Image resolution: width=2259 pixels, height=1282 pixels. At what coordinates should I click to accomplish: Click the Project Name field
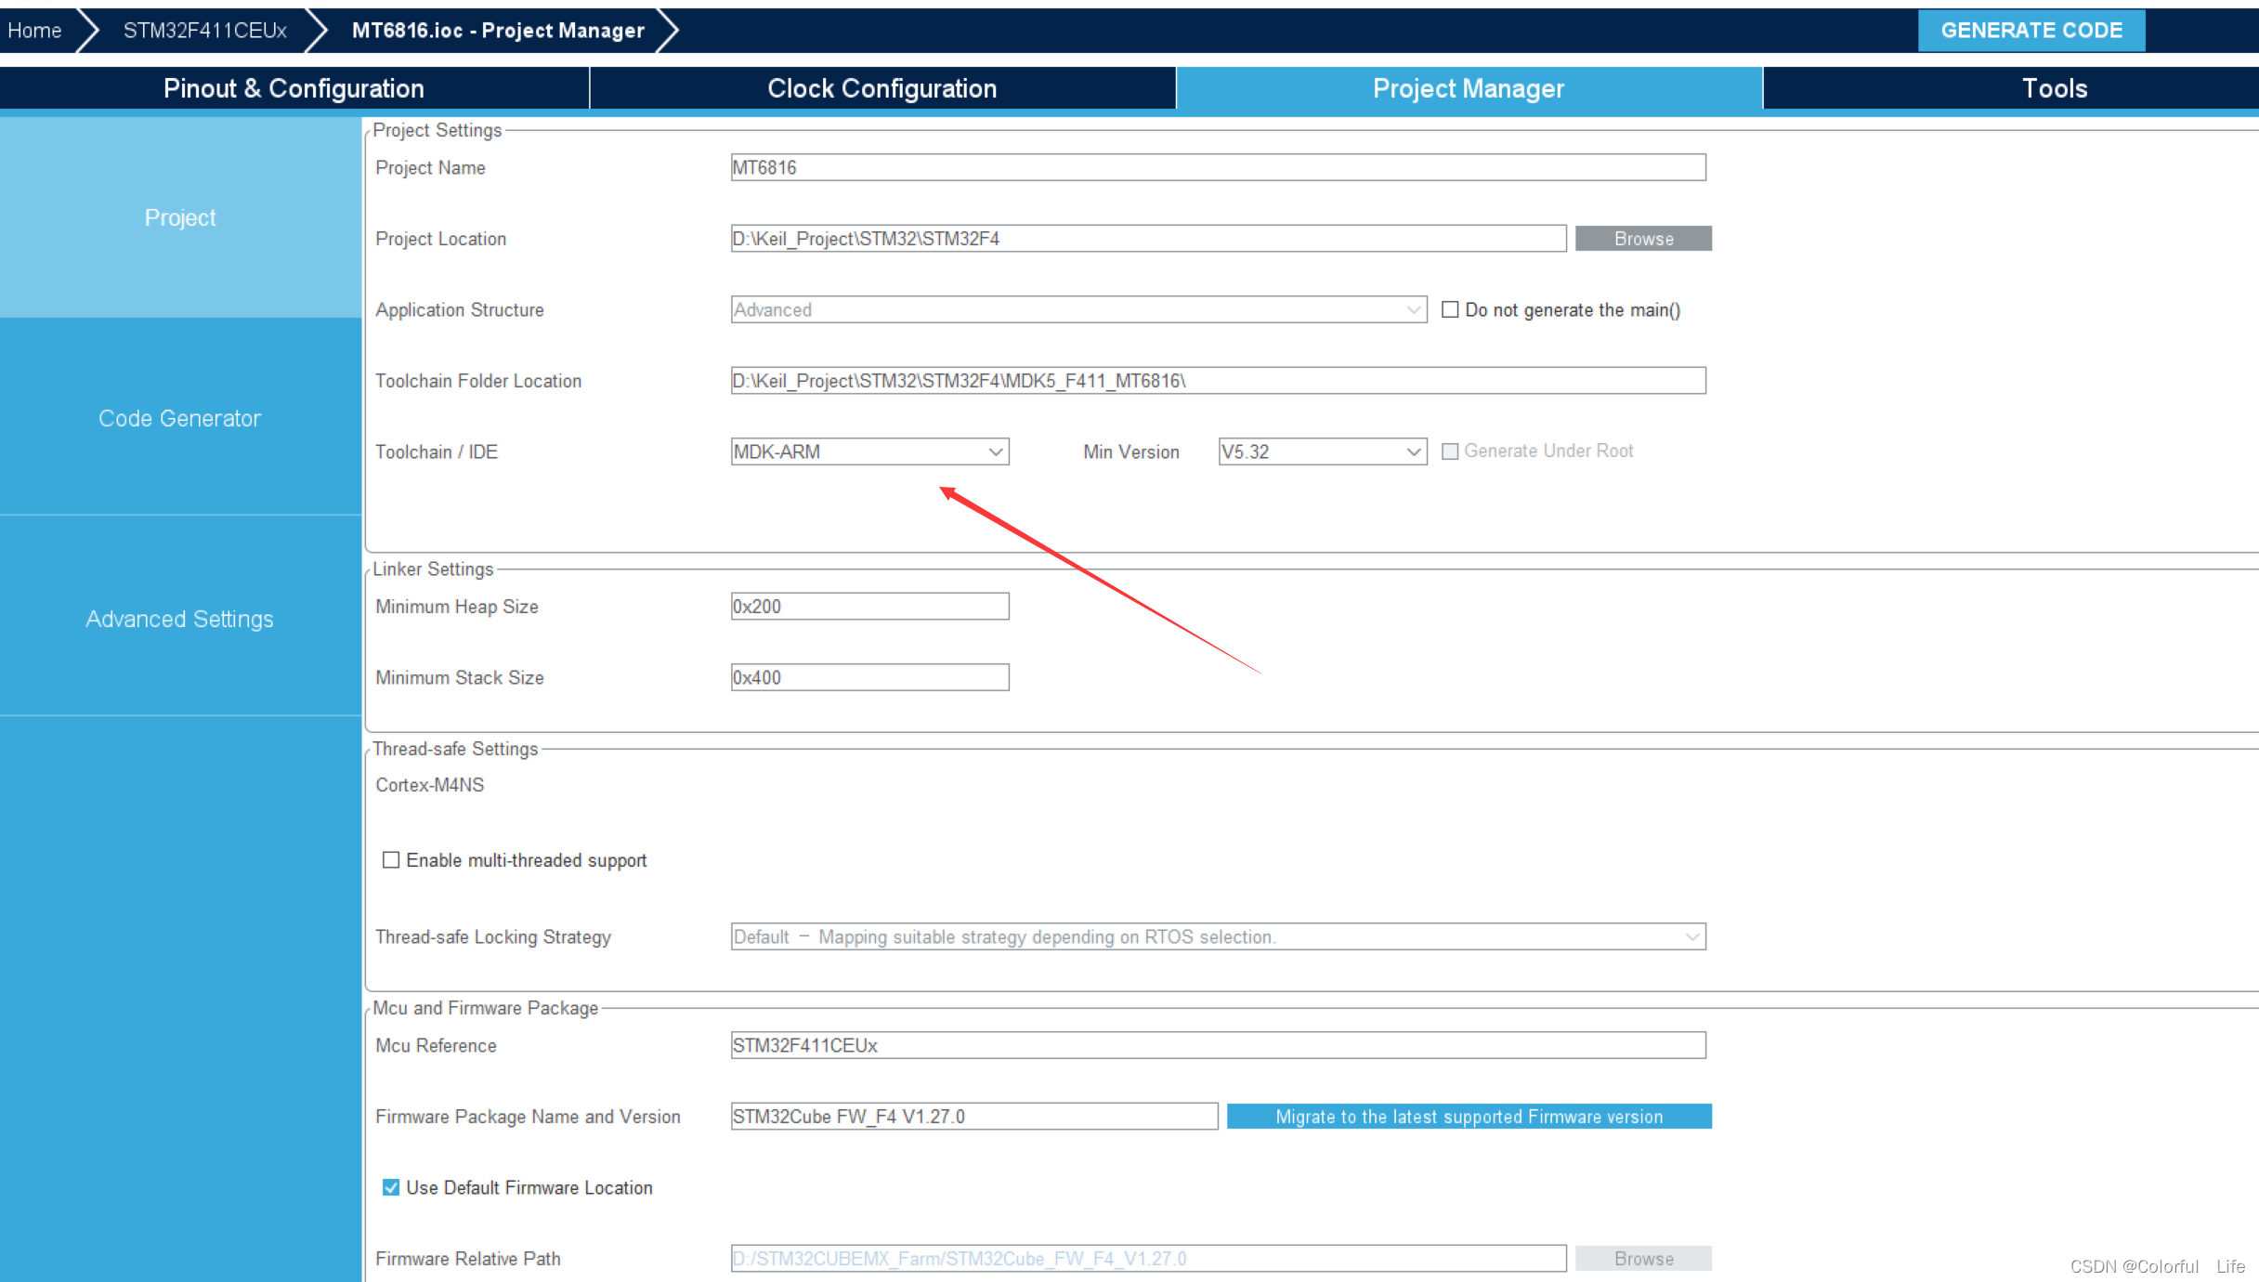pos(1217,167)
